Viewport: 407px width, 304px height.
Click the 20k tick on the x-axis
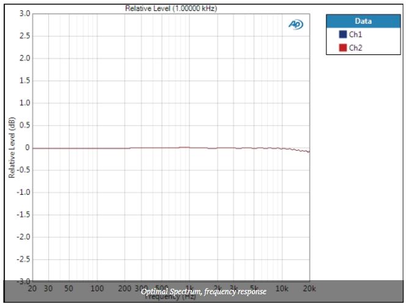(x=309, y=288)
